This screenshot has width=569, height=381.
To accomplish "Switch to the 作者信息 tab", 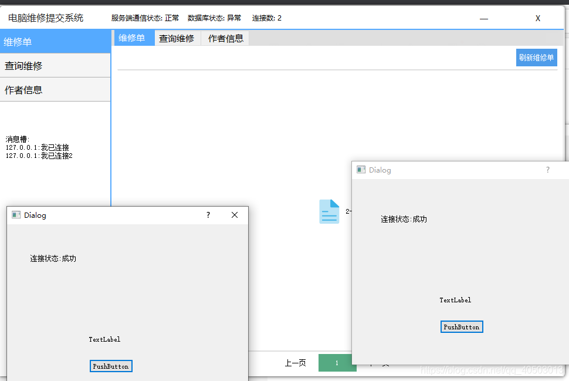I will [225, 38].
